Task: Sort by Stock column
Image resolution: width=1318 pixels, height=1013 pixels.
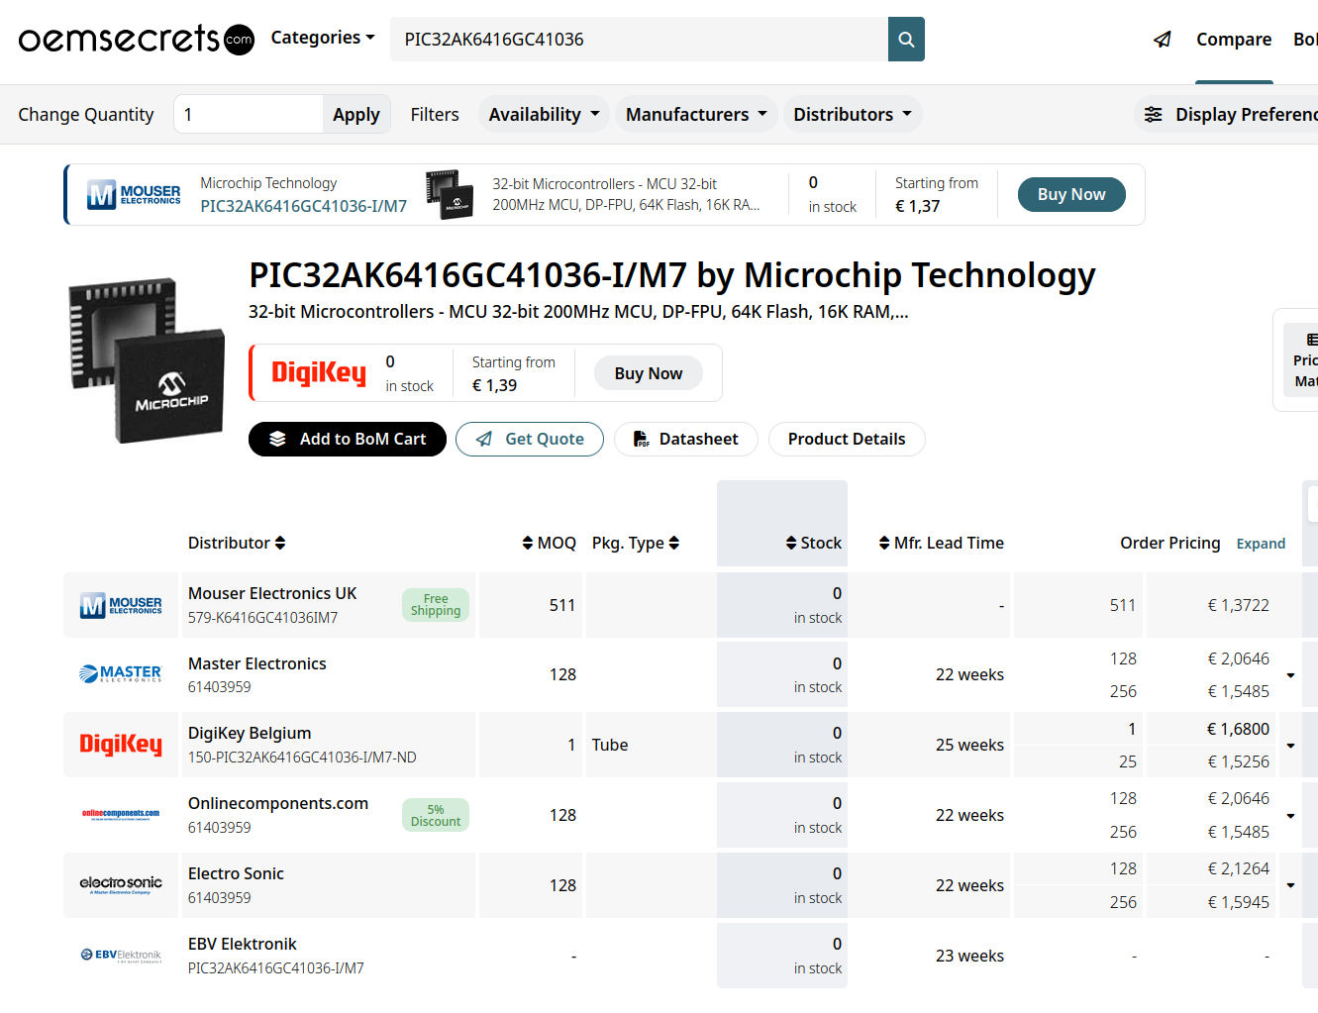Action: coord(813,543)
